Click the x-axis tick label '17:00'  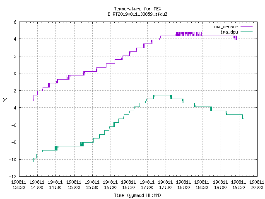tap(147, 187)
